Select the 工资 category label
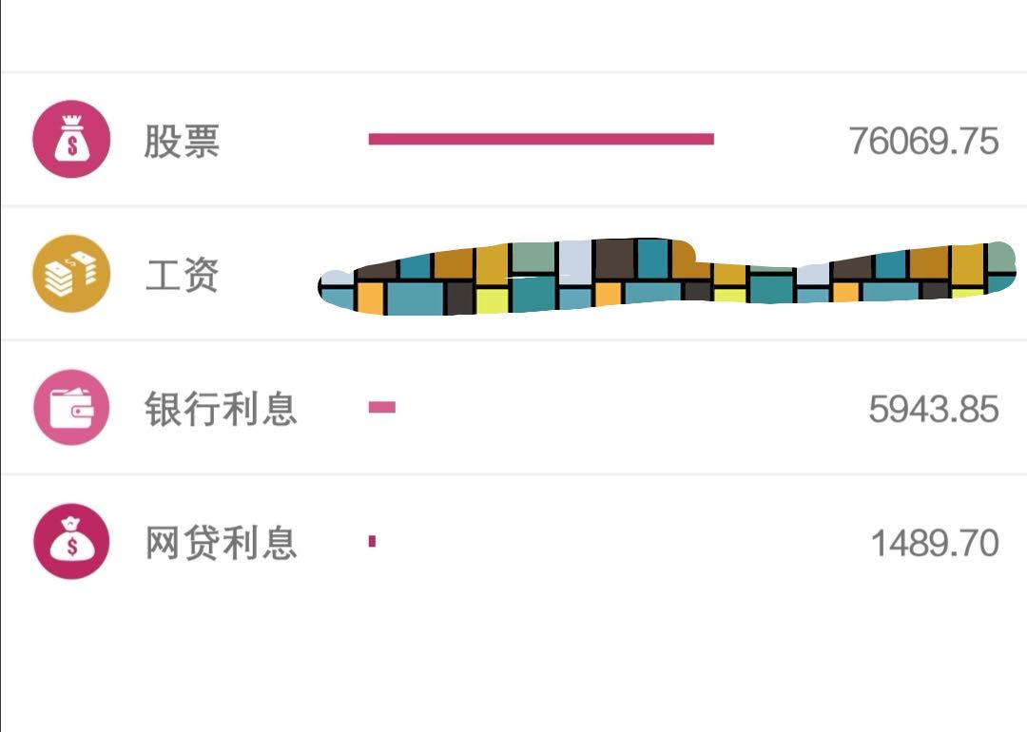Image resolution: width=1027 pixels, height=732 pixels. point(182,275)
